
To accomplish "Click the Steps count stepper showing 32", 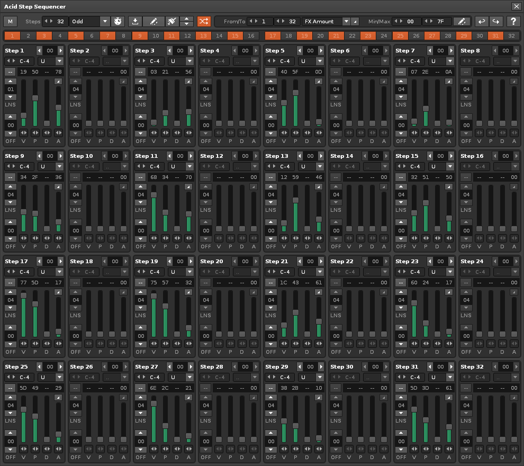I will 55,21.
